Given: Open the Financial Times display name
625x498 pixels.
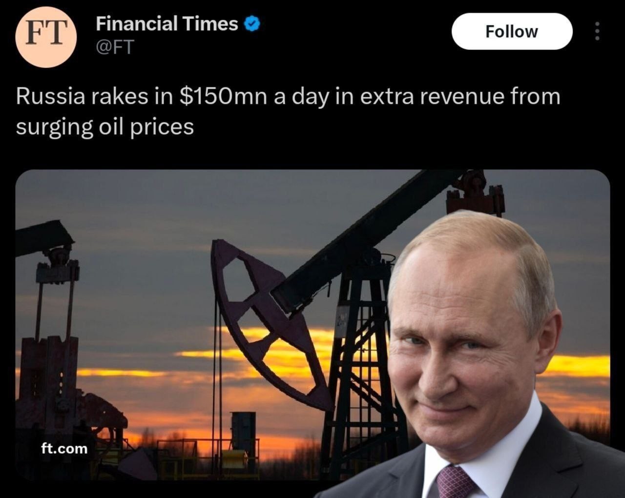Looking at the screenshot, I should 167,23.
